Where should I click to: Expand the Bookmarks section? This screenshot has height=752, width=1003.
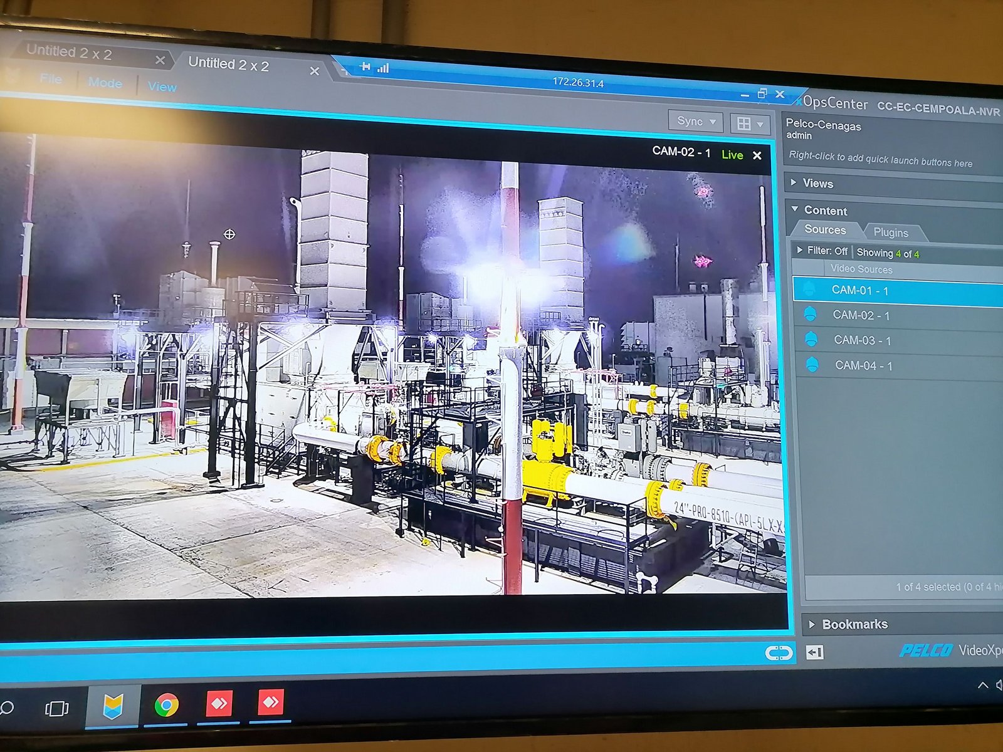coord(854,624)
